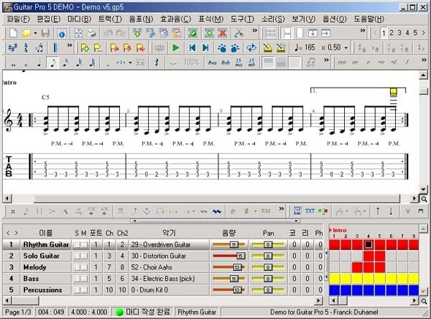Click the chord diagram icon in effects toolbar
This screenshot has width=431, height=319.
[297, 211]
